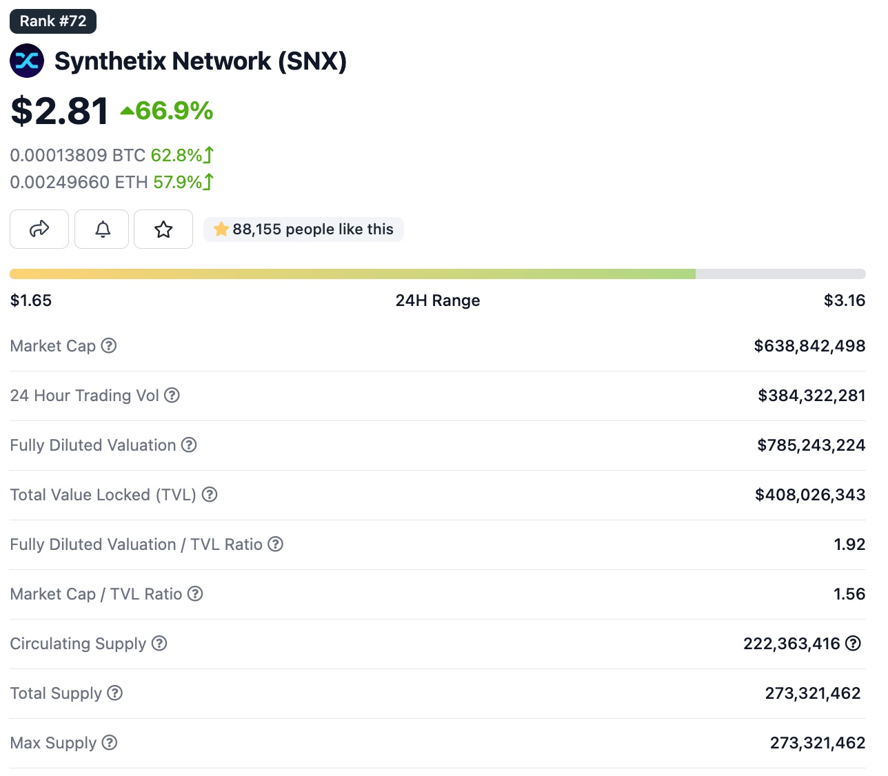Add SNX to favorites via star button
Image resolution: width=888 pixels, height=776 pixels.
coord(163,229)
